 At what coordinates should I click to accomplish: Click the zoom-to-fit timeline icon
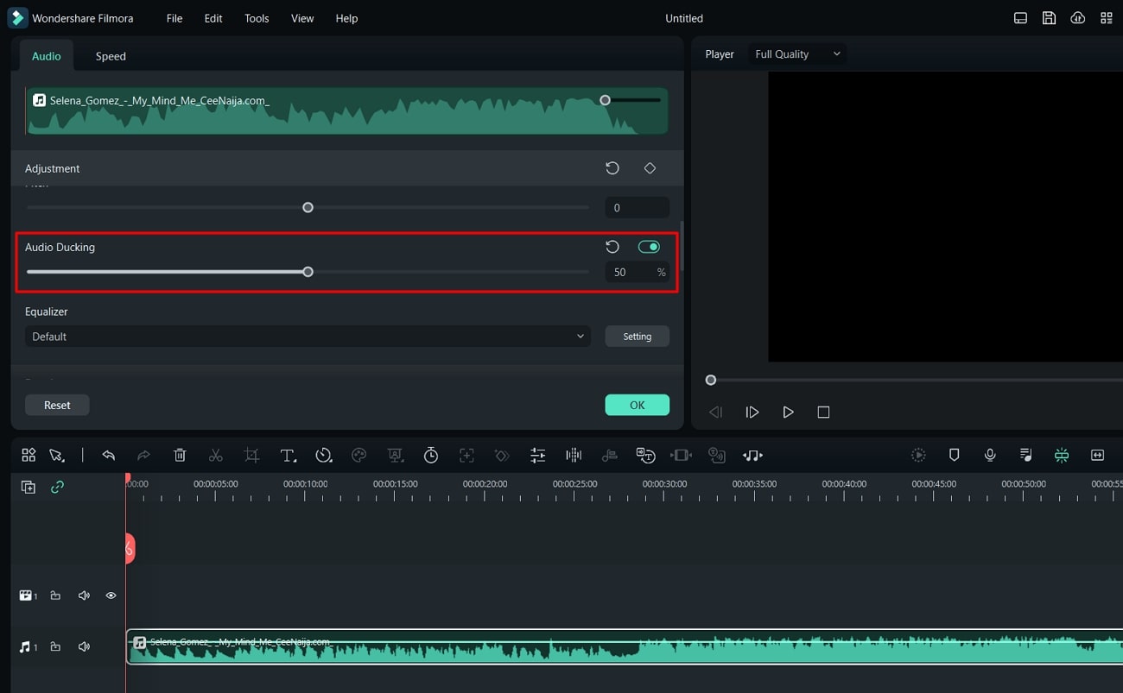(x=1097, y=455)
